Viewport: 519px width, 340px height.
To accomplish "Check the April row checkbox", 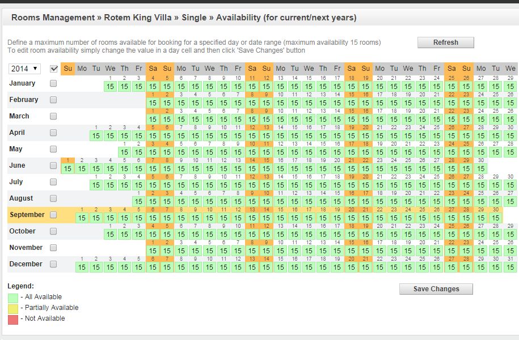I will [53, 133].
